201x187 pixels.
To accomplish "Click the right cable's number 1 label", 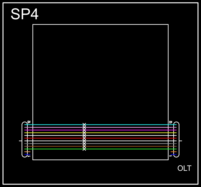I will coord(171,156).
